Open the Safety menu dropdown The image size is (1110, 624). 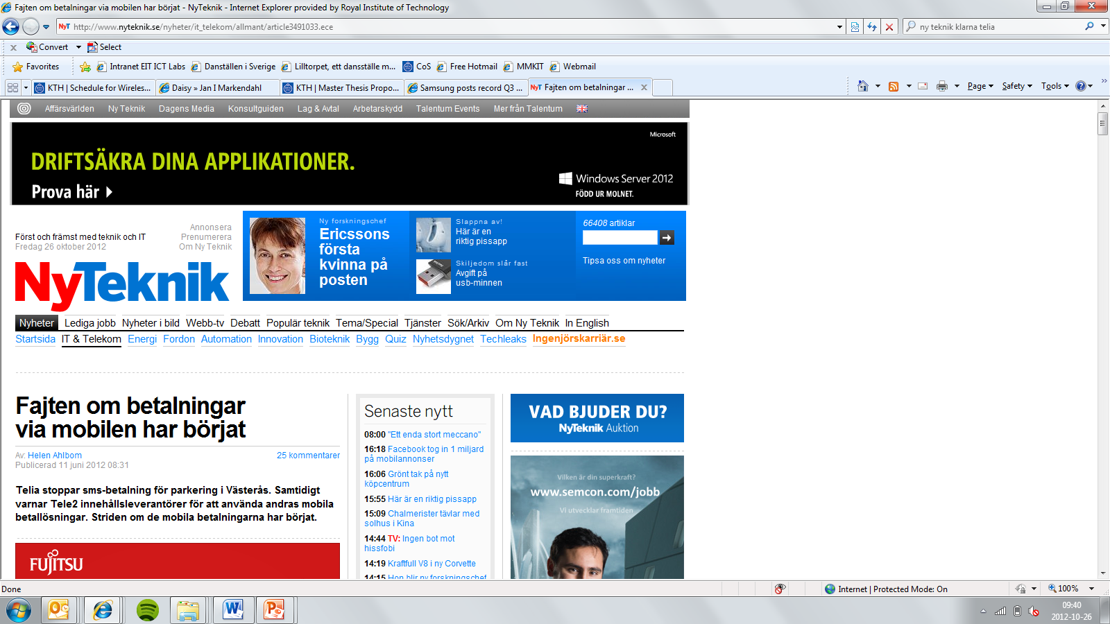click(x=1017, y=86)
